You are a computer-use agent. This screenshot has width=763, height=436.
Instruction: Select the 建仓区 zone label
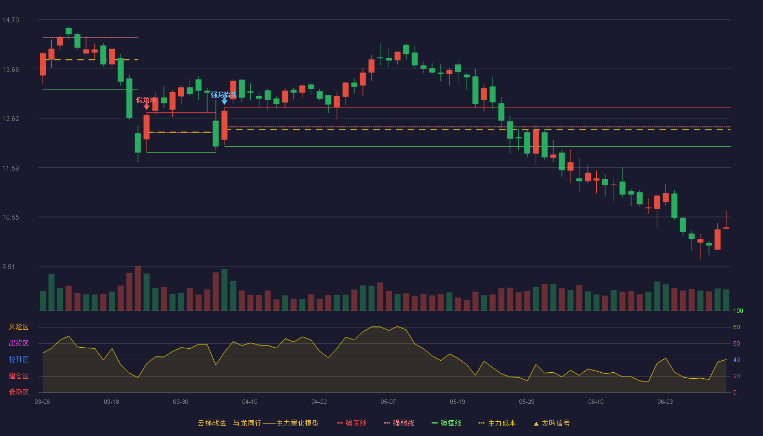[x=19, y=376]
